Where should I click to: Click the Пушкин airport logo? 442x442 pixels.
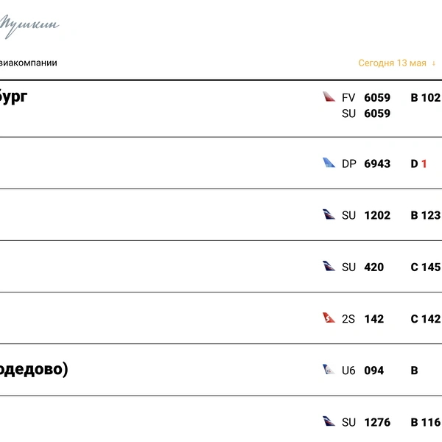point(29,27)
